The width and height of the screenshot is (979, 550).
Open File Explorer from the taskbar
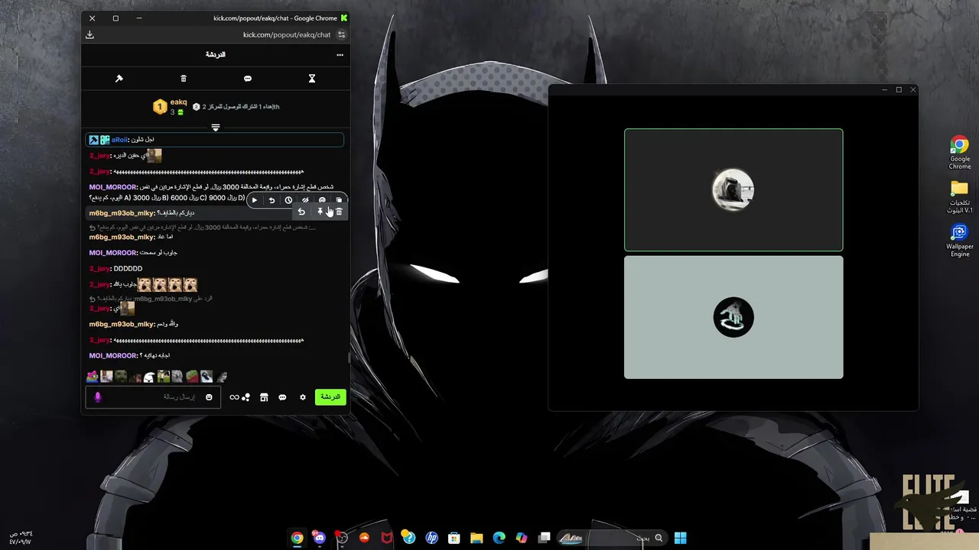[476, 538]
